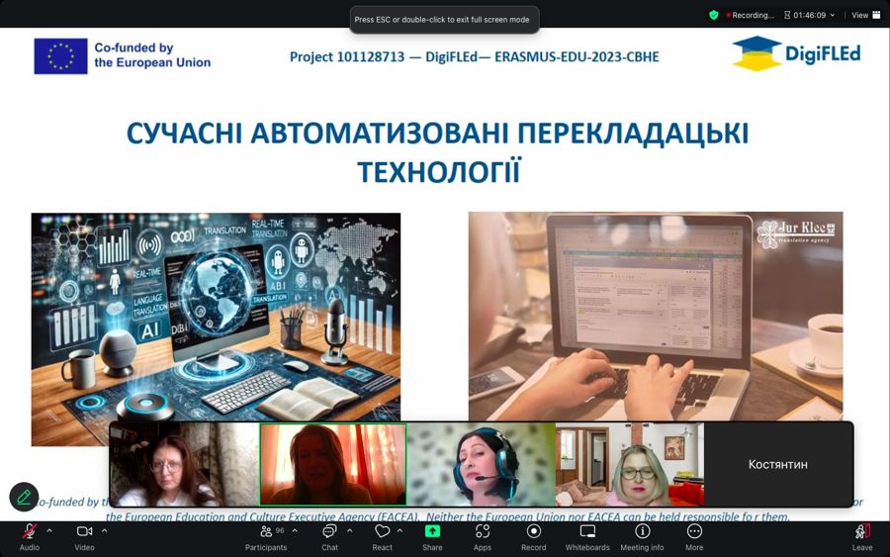Show Meeting info
890x557 pixels.
[642, 532]
